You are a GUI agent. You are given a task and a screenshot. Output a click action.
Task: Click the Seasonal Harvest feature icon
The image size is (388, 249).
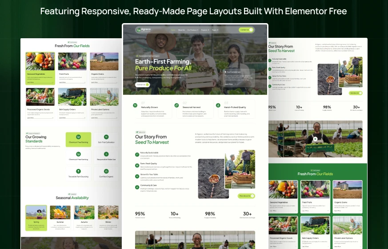point(177,105)
